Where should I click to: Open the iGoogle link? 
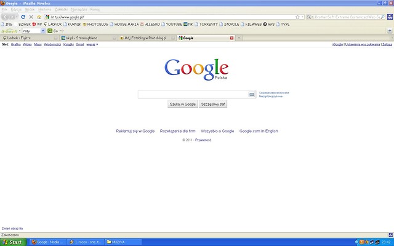[x=337, y=44]
